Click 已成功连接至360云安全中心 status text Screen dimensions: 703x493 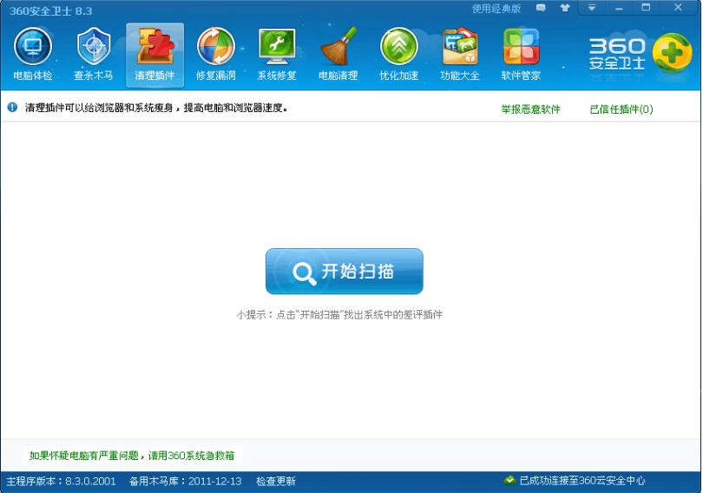(x=582, y=481)
